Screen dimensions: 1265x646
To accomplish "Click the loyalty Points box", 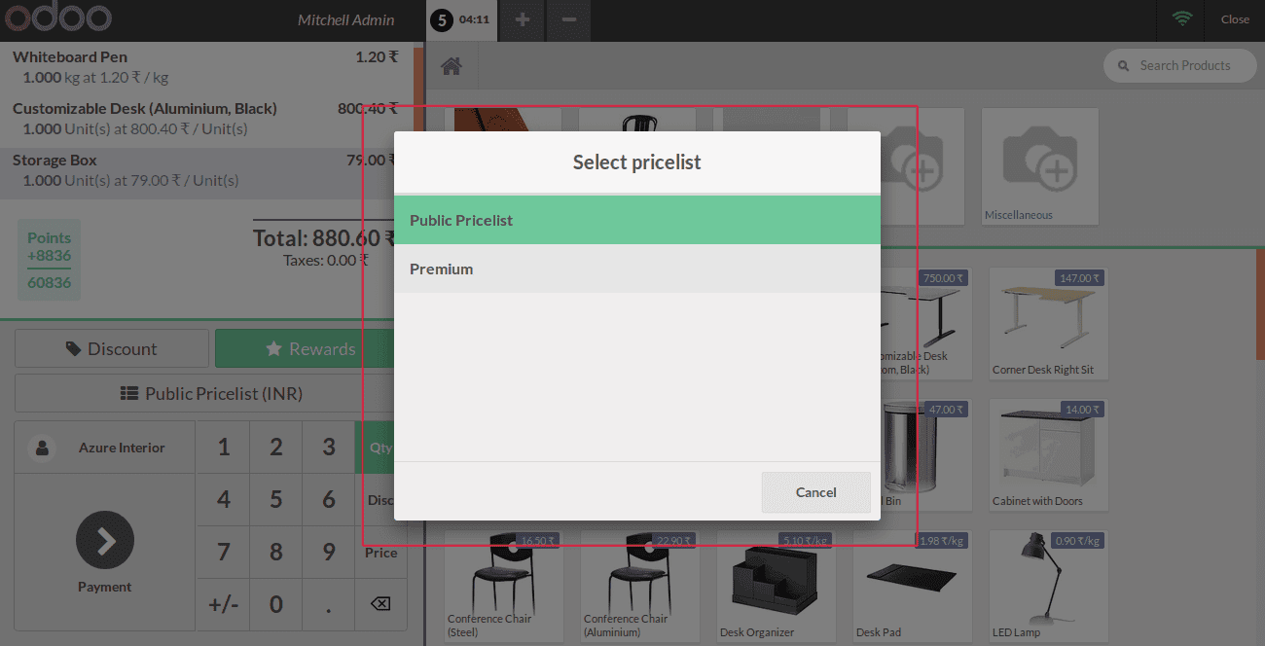I will [49, 260].
